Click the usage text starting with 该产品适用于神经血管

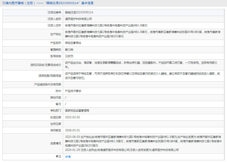coord(142,76)
